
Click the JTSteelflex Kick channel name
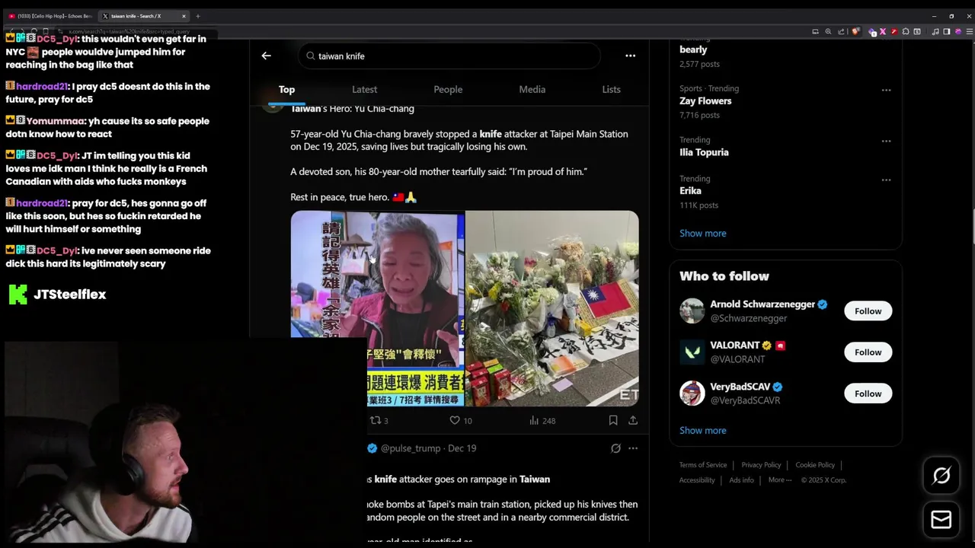click(x=69, y=295)
